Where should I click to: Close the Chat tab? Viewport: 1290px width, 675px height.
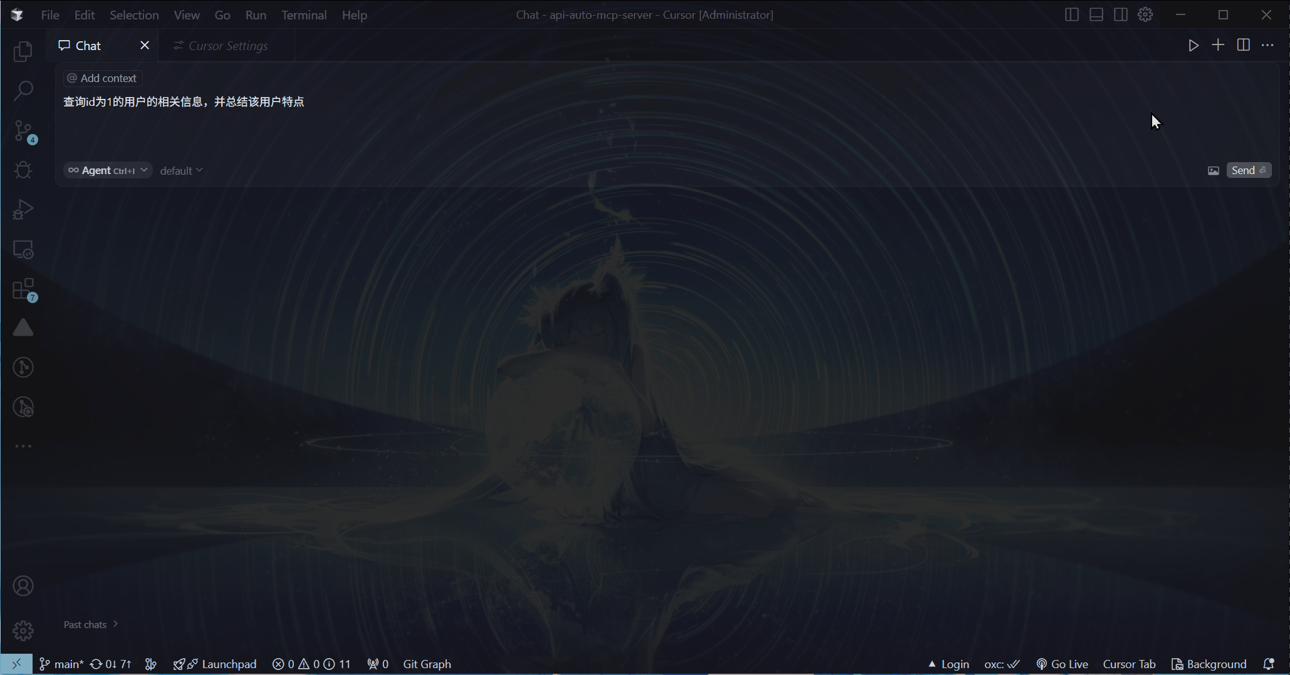coord(145,45)
